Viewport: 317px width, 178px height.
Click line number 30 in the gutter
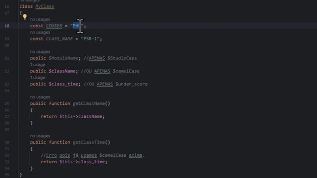pos(7,142)
